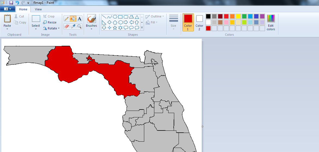Choose the Rounded callout shape

coord(126,28)
